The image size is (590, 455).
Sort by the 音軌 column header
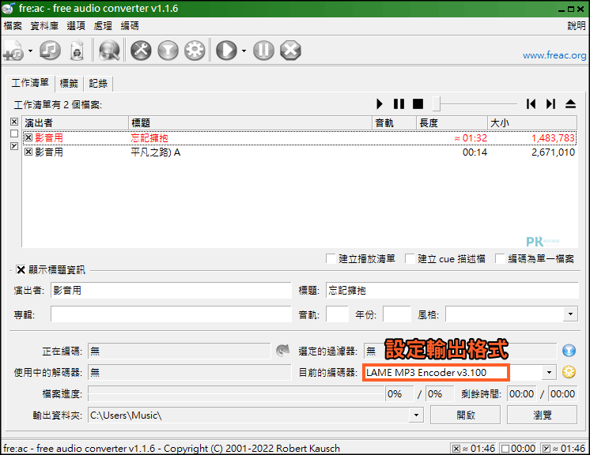(x=395, y=123)
